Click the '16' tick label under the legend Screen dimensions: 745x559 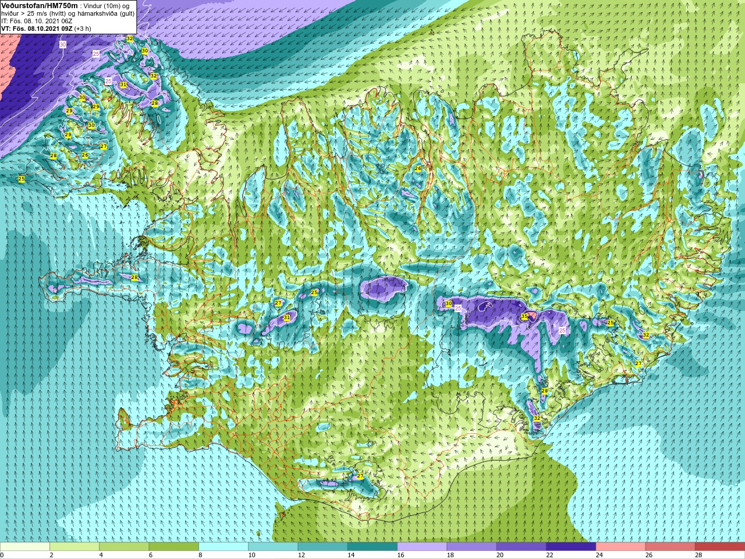click(400, 555)
